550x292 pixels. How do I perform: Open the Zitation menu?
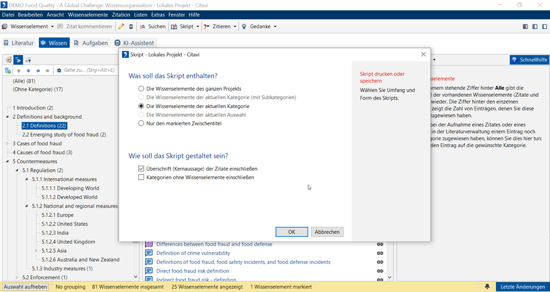point(121,15)
